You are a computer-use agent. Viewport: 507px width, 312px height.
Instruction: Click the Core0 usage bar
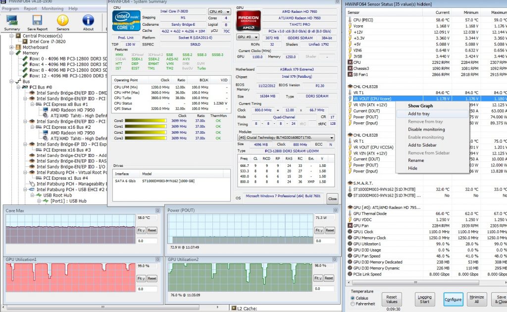click(146, 121)
